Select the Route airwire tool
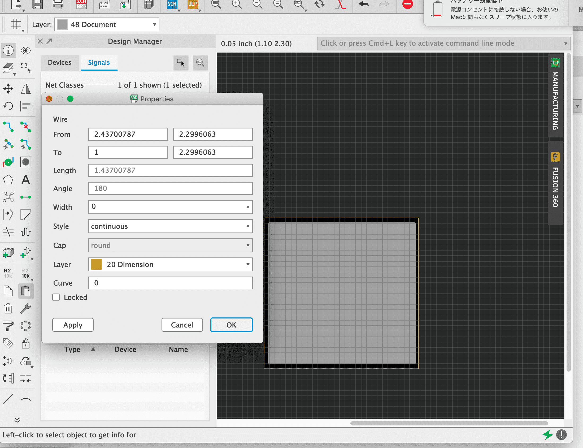This screenshot has height=448, width=583. [8, 127]
